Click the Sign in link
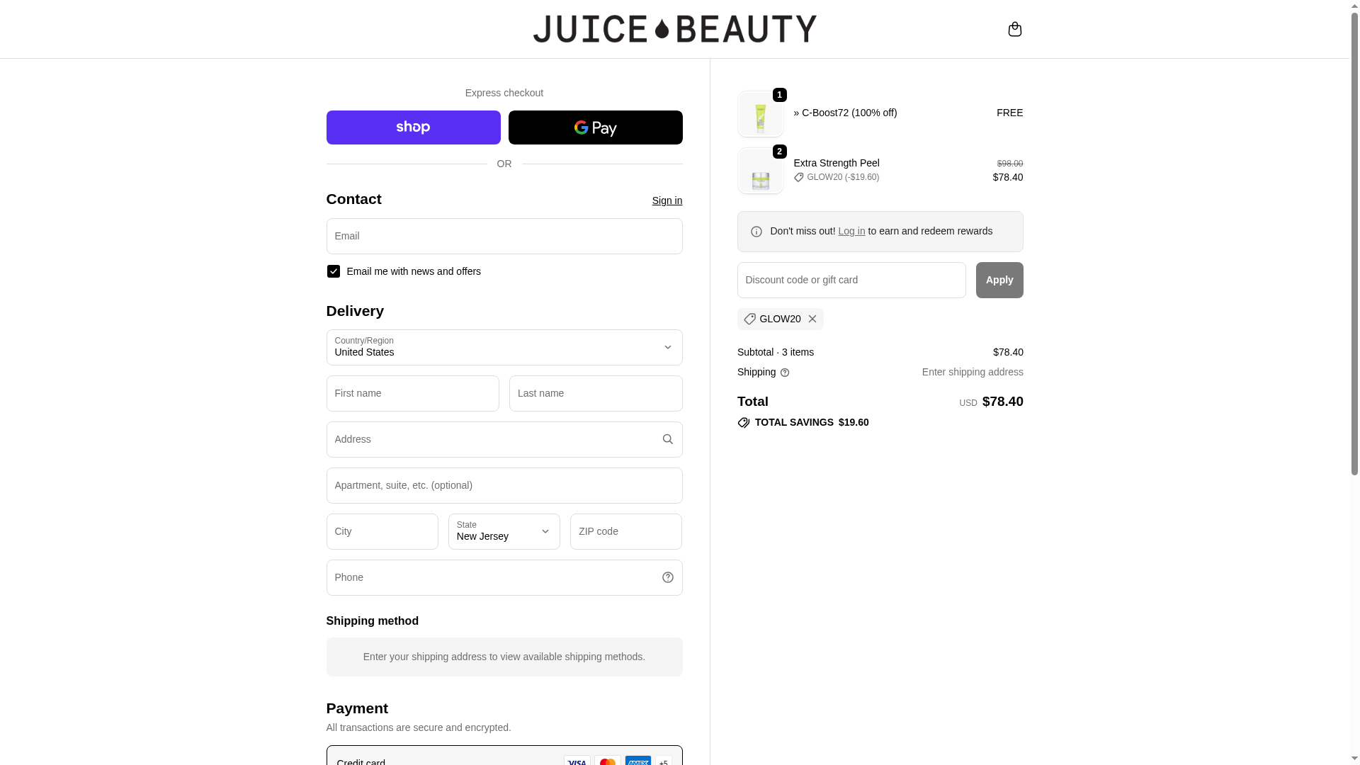Viewport: 1360px width, 765px height. point(667,200)
